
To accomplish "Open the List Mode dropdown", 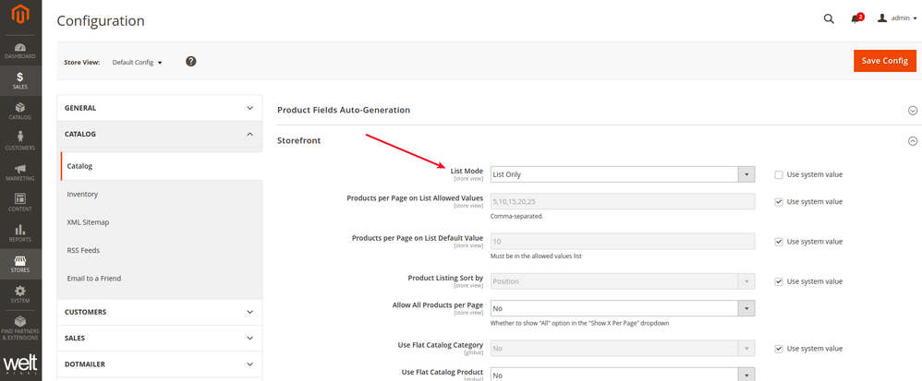I will coord(622,174).
